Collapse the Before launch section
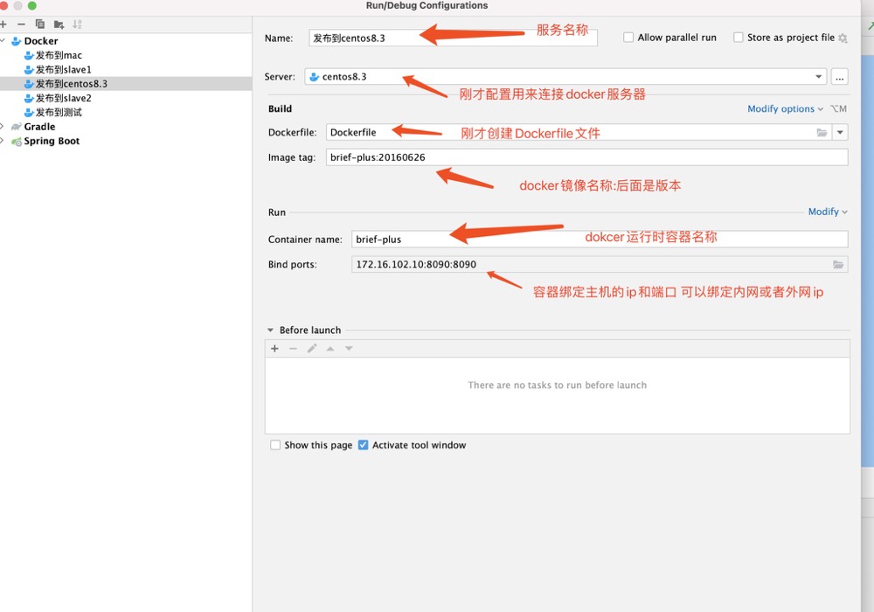874x612 pixels. point(271,330)
